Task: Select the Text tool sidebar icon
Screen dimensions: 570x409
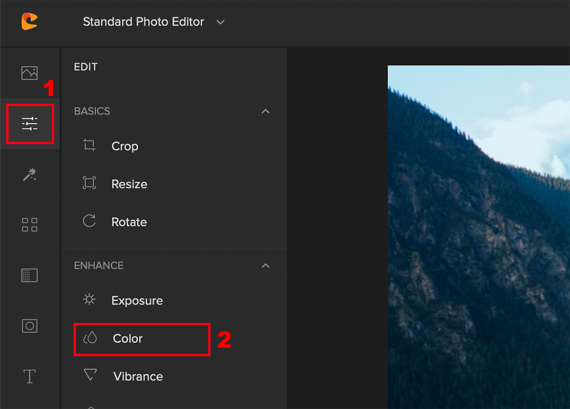Action: (29, 376)
